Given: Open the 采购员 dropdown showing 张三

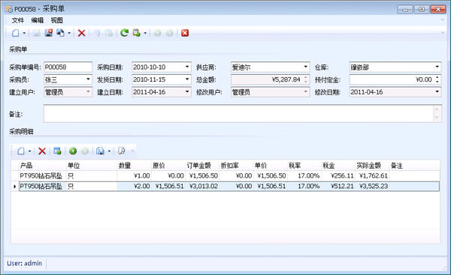Looking at the screenshot, I should pos(88,79).
